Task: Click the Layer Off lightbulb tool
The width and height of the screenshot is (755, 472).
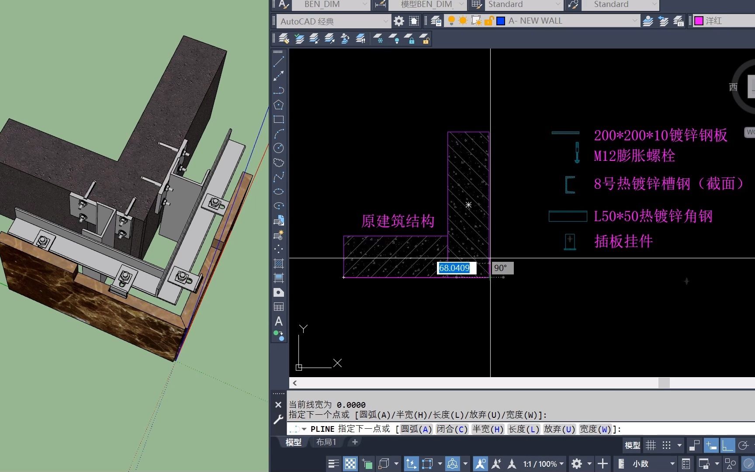Action: (394, 39)
